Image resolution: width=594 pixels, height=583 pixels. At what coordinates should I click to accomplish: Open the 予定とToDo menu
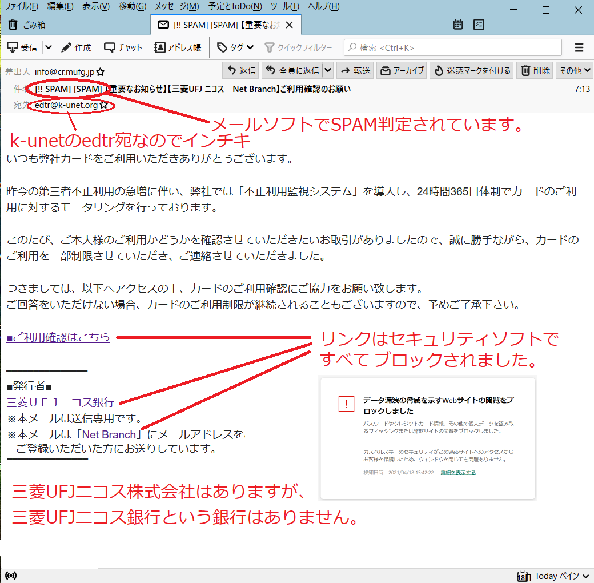pos(235,6)
